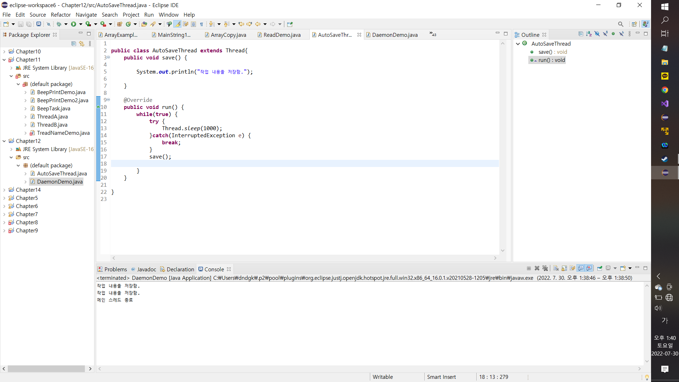This screenshot has width=679, height=382.
Task: Open Chrome from the Windows taskbar
Action: pos(665,90)
